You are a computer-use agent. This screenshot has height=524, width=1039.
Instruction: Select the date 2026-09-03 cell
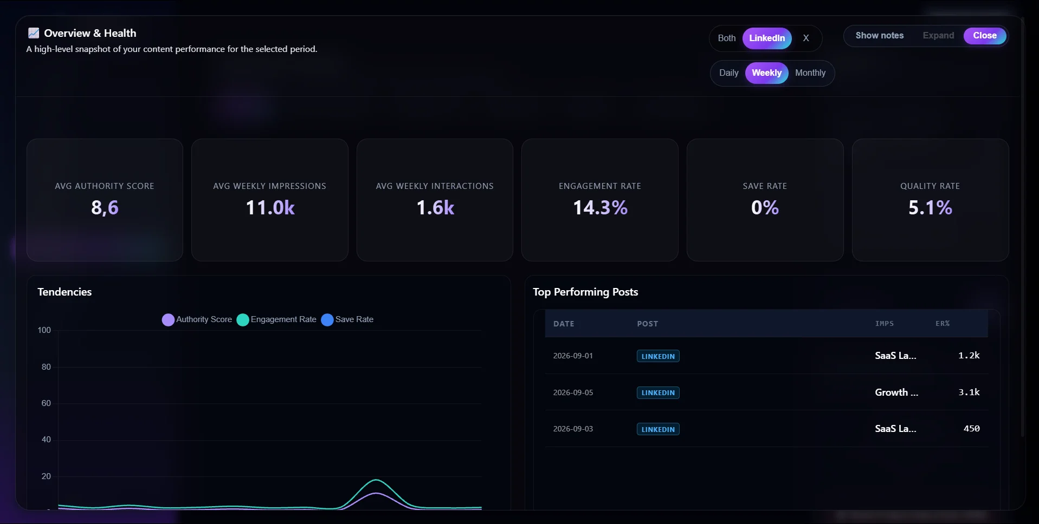[x=573, y=429]
